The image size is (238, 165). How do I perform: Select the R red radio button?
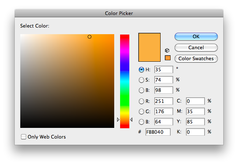pyautogui.click(x=141, y=101)
